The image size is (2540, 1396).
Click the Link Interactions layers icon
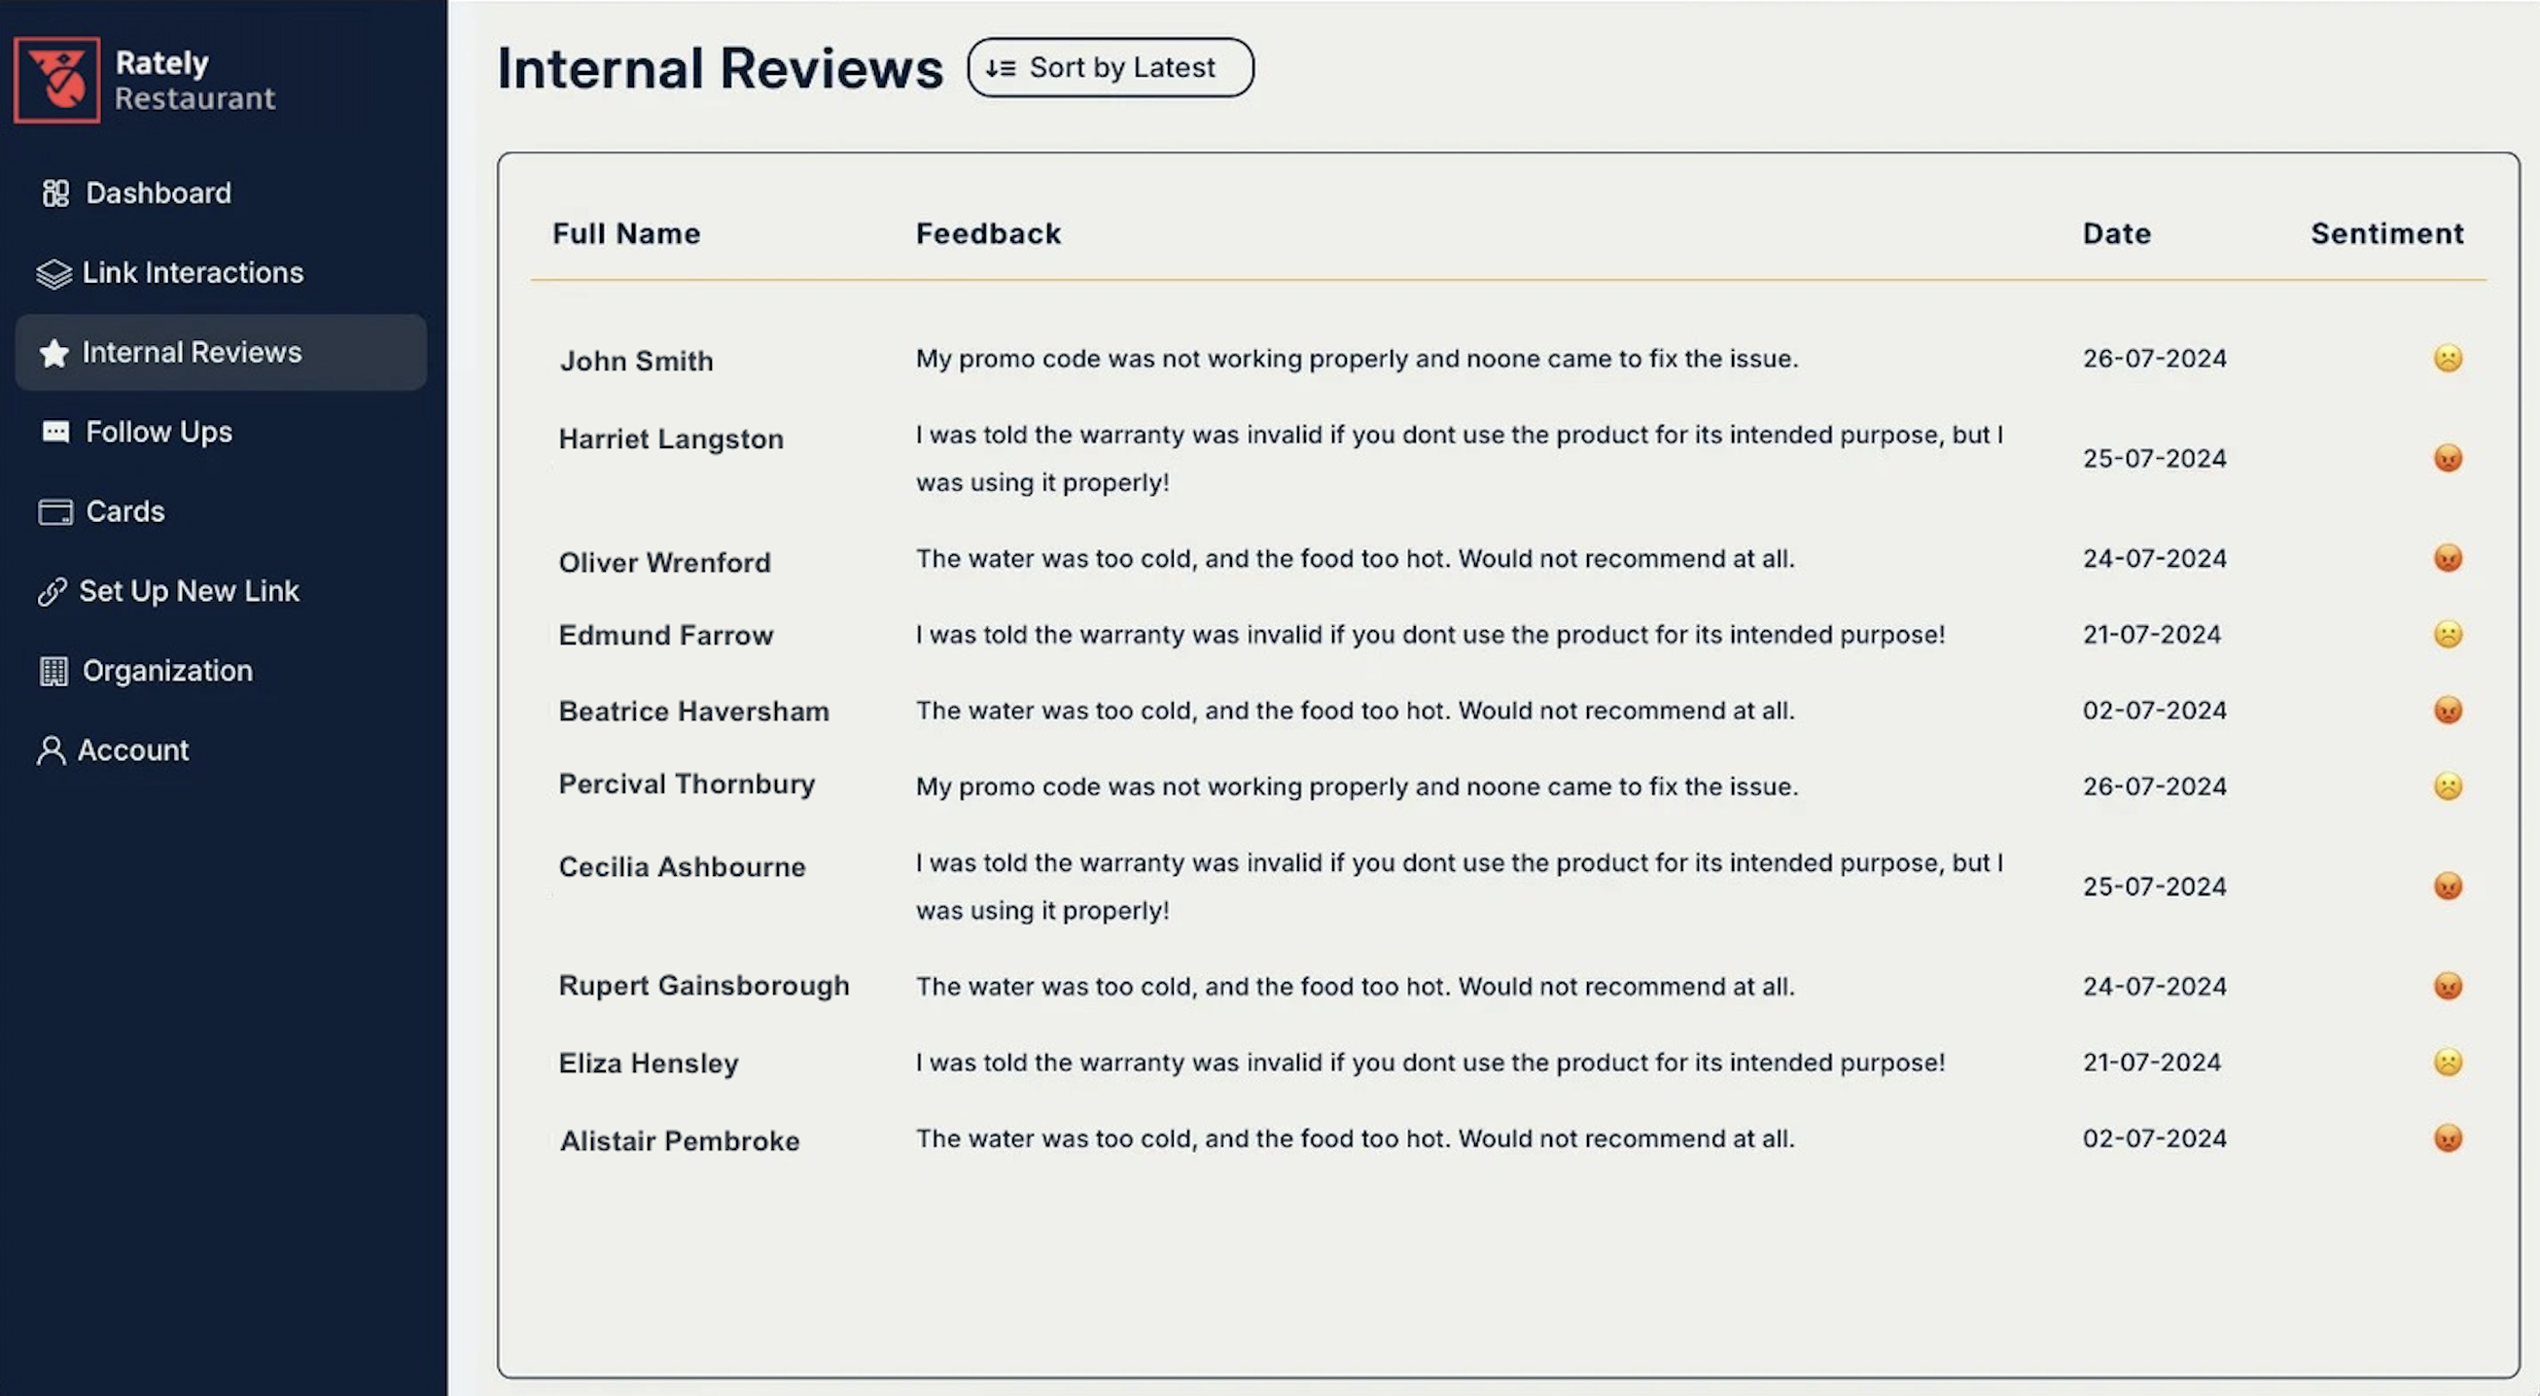pos(53,273)
